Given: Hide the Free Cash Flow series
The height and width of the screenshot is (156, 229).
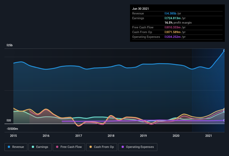Looking at the screenshot, I should coord(69,147).
